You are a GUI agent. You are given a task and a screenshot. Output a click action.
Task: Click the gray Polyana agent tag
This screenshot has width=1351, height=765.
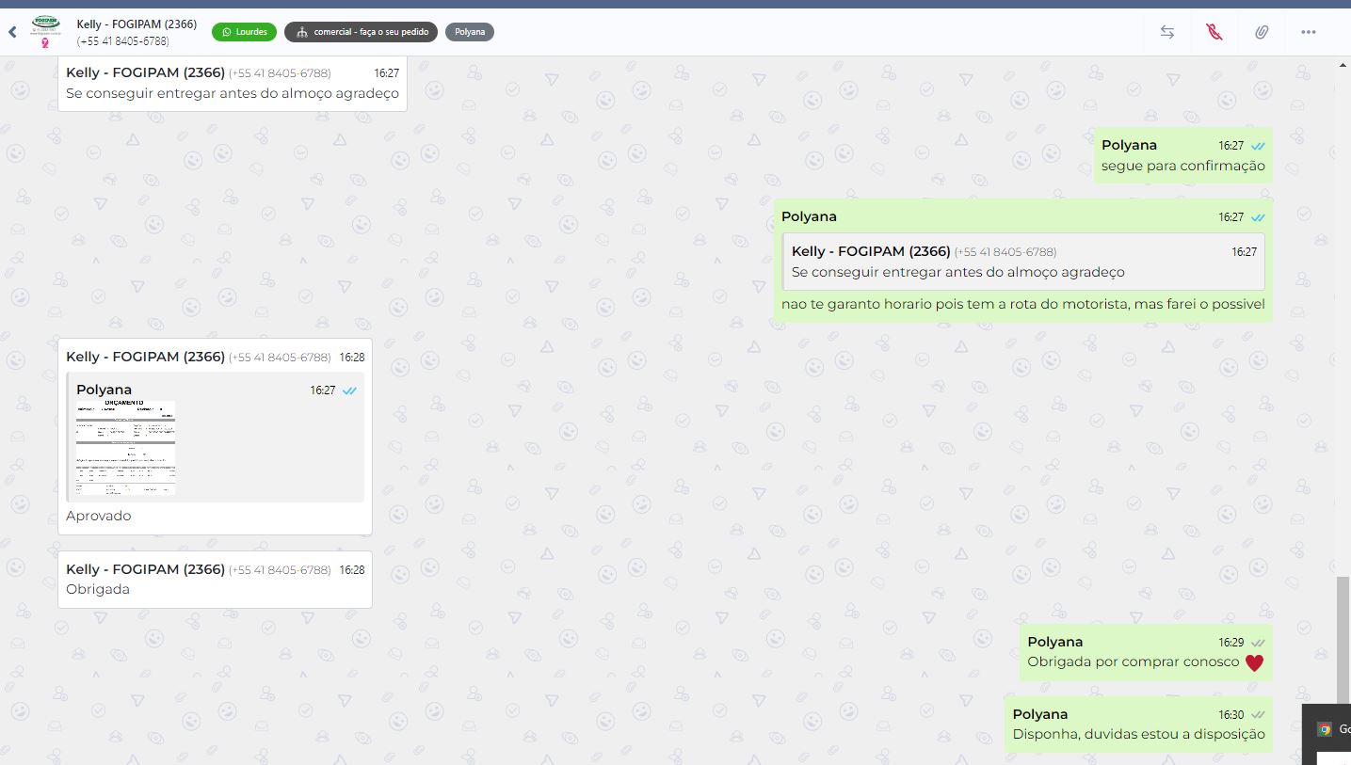469,32
